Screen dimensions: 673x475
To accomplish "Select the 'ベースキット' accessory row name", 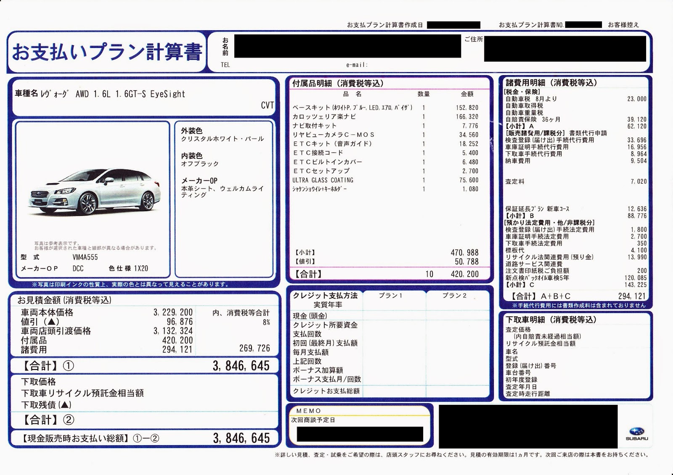I will 352,108.
